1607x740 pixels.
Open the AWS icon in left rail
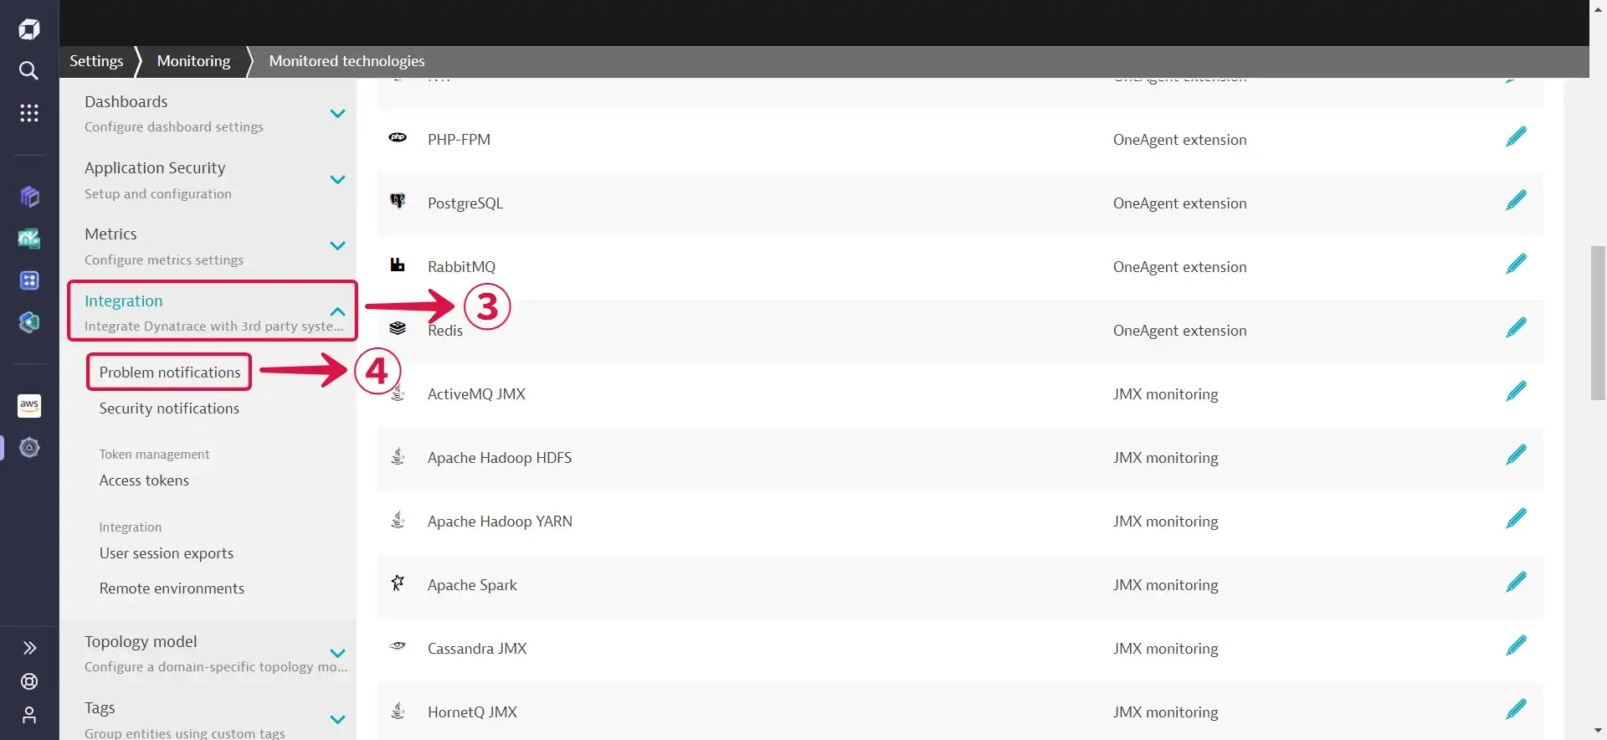click(29, 405)
